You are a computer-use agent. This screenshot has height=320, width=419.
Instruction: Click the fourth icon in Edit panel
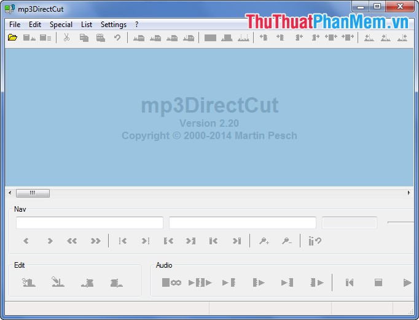point(117,283)
